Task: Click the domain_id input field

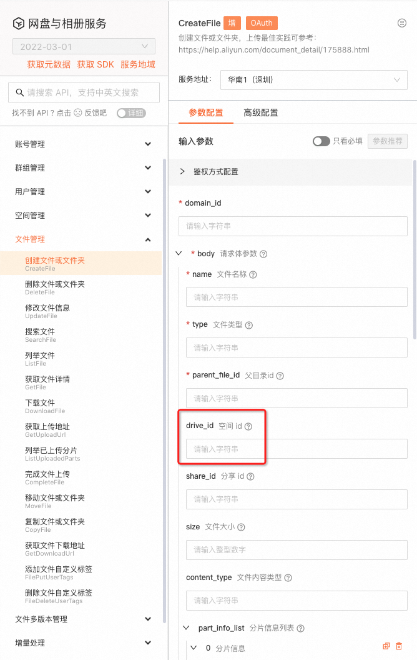Action: point(293,226)
